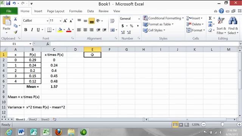Open the font size dropdown

(x=60, y=21)
